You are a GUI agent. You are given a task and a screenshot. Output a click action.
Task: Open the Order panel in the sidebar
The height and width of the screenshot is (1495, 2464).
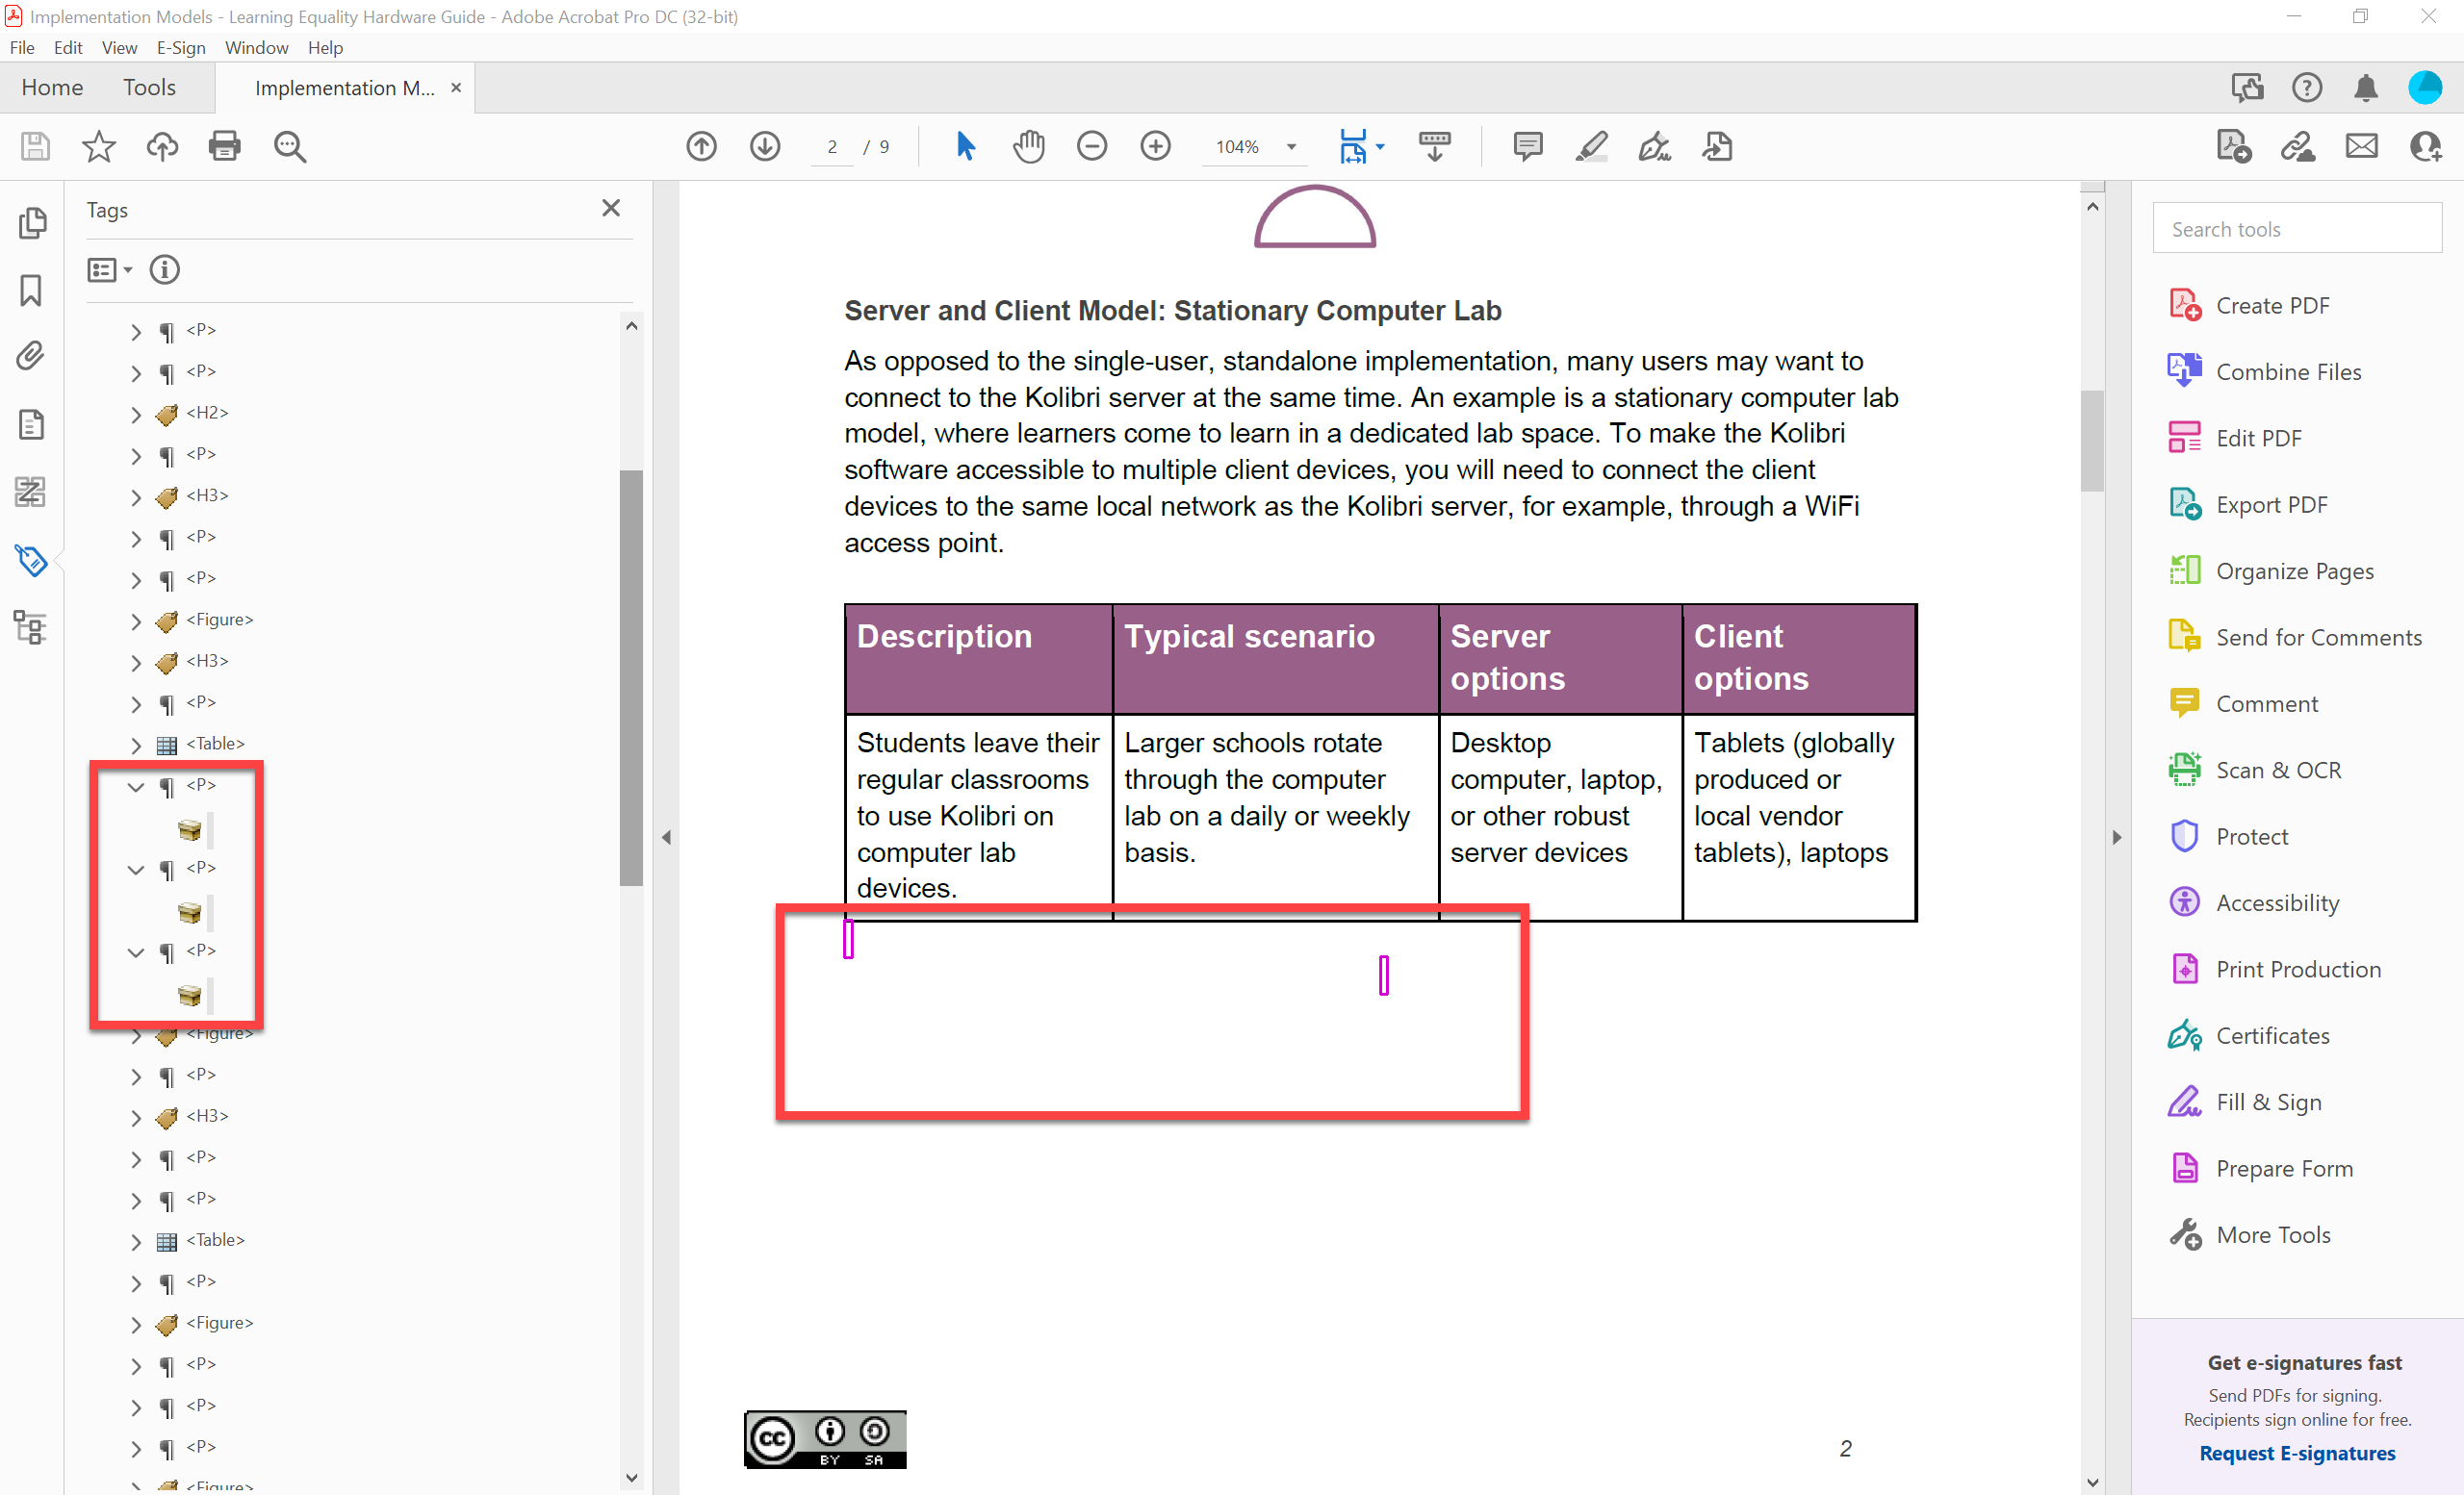pos(31,492)
